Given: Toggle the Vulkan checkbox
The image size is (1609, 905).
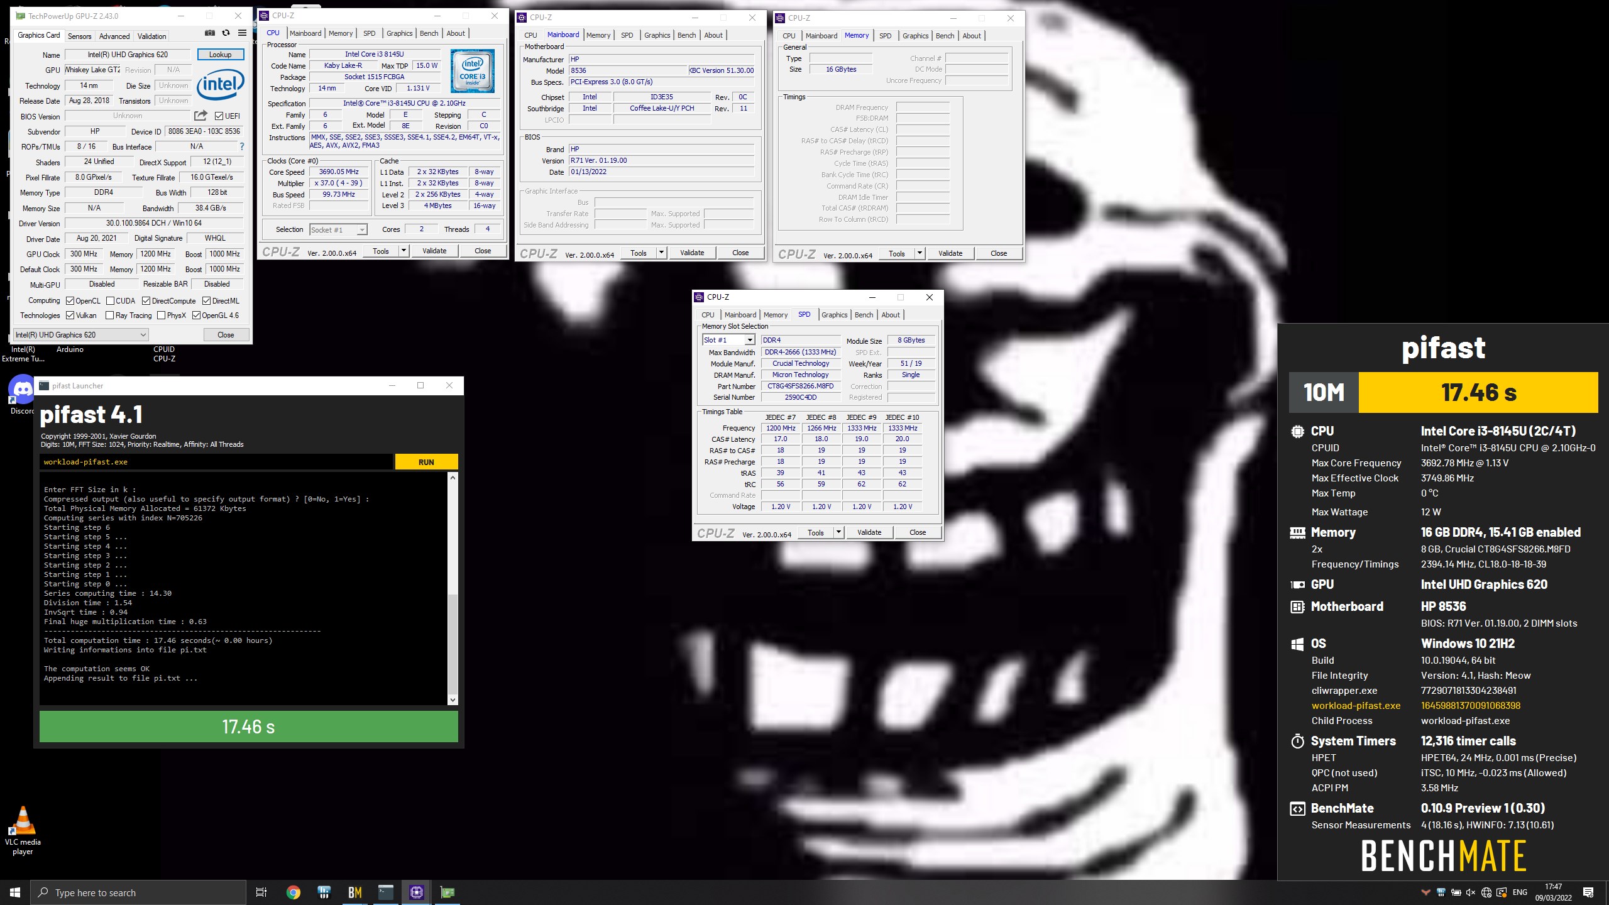Looking at the screenshot, I should pos(70,315).
